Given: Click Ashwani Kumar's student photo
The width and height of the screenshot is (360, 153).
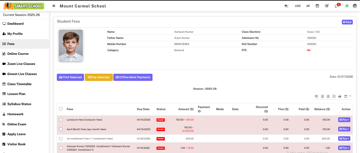Looking at the screenshot, I should 71,46.
